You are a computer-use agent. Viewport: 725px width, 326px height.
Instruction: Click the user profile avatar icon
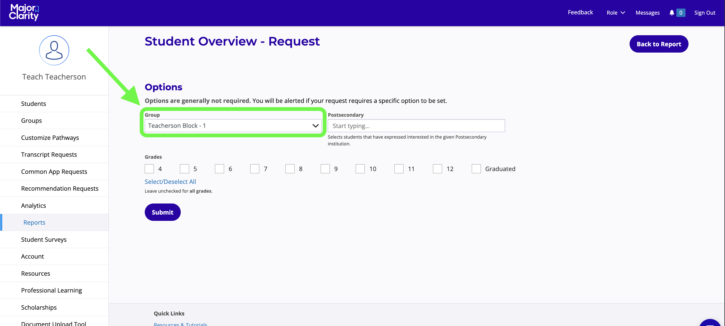[x=54, y=50]
